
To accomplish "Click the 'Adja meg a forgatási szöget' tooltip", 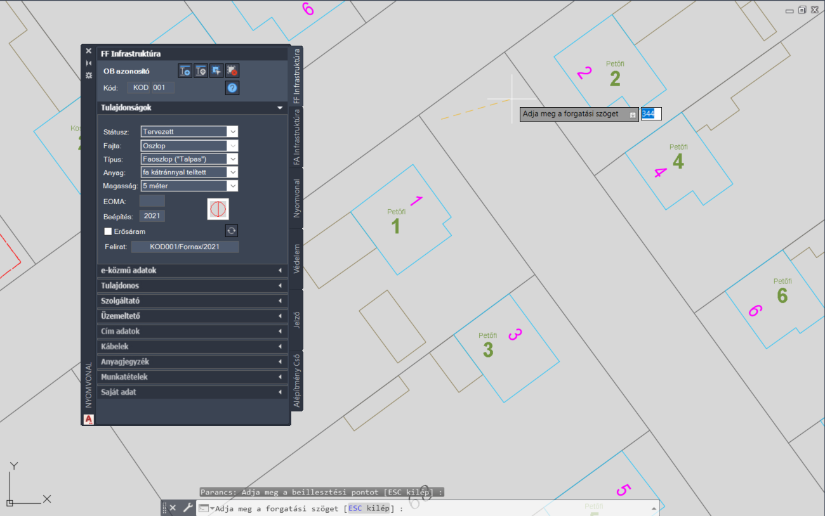I will [x=579, y=114].
